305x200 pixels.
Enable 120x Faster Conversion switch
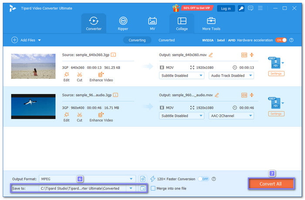(x=203, y=179)
